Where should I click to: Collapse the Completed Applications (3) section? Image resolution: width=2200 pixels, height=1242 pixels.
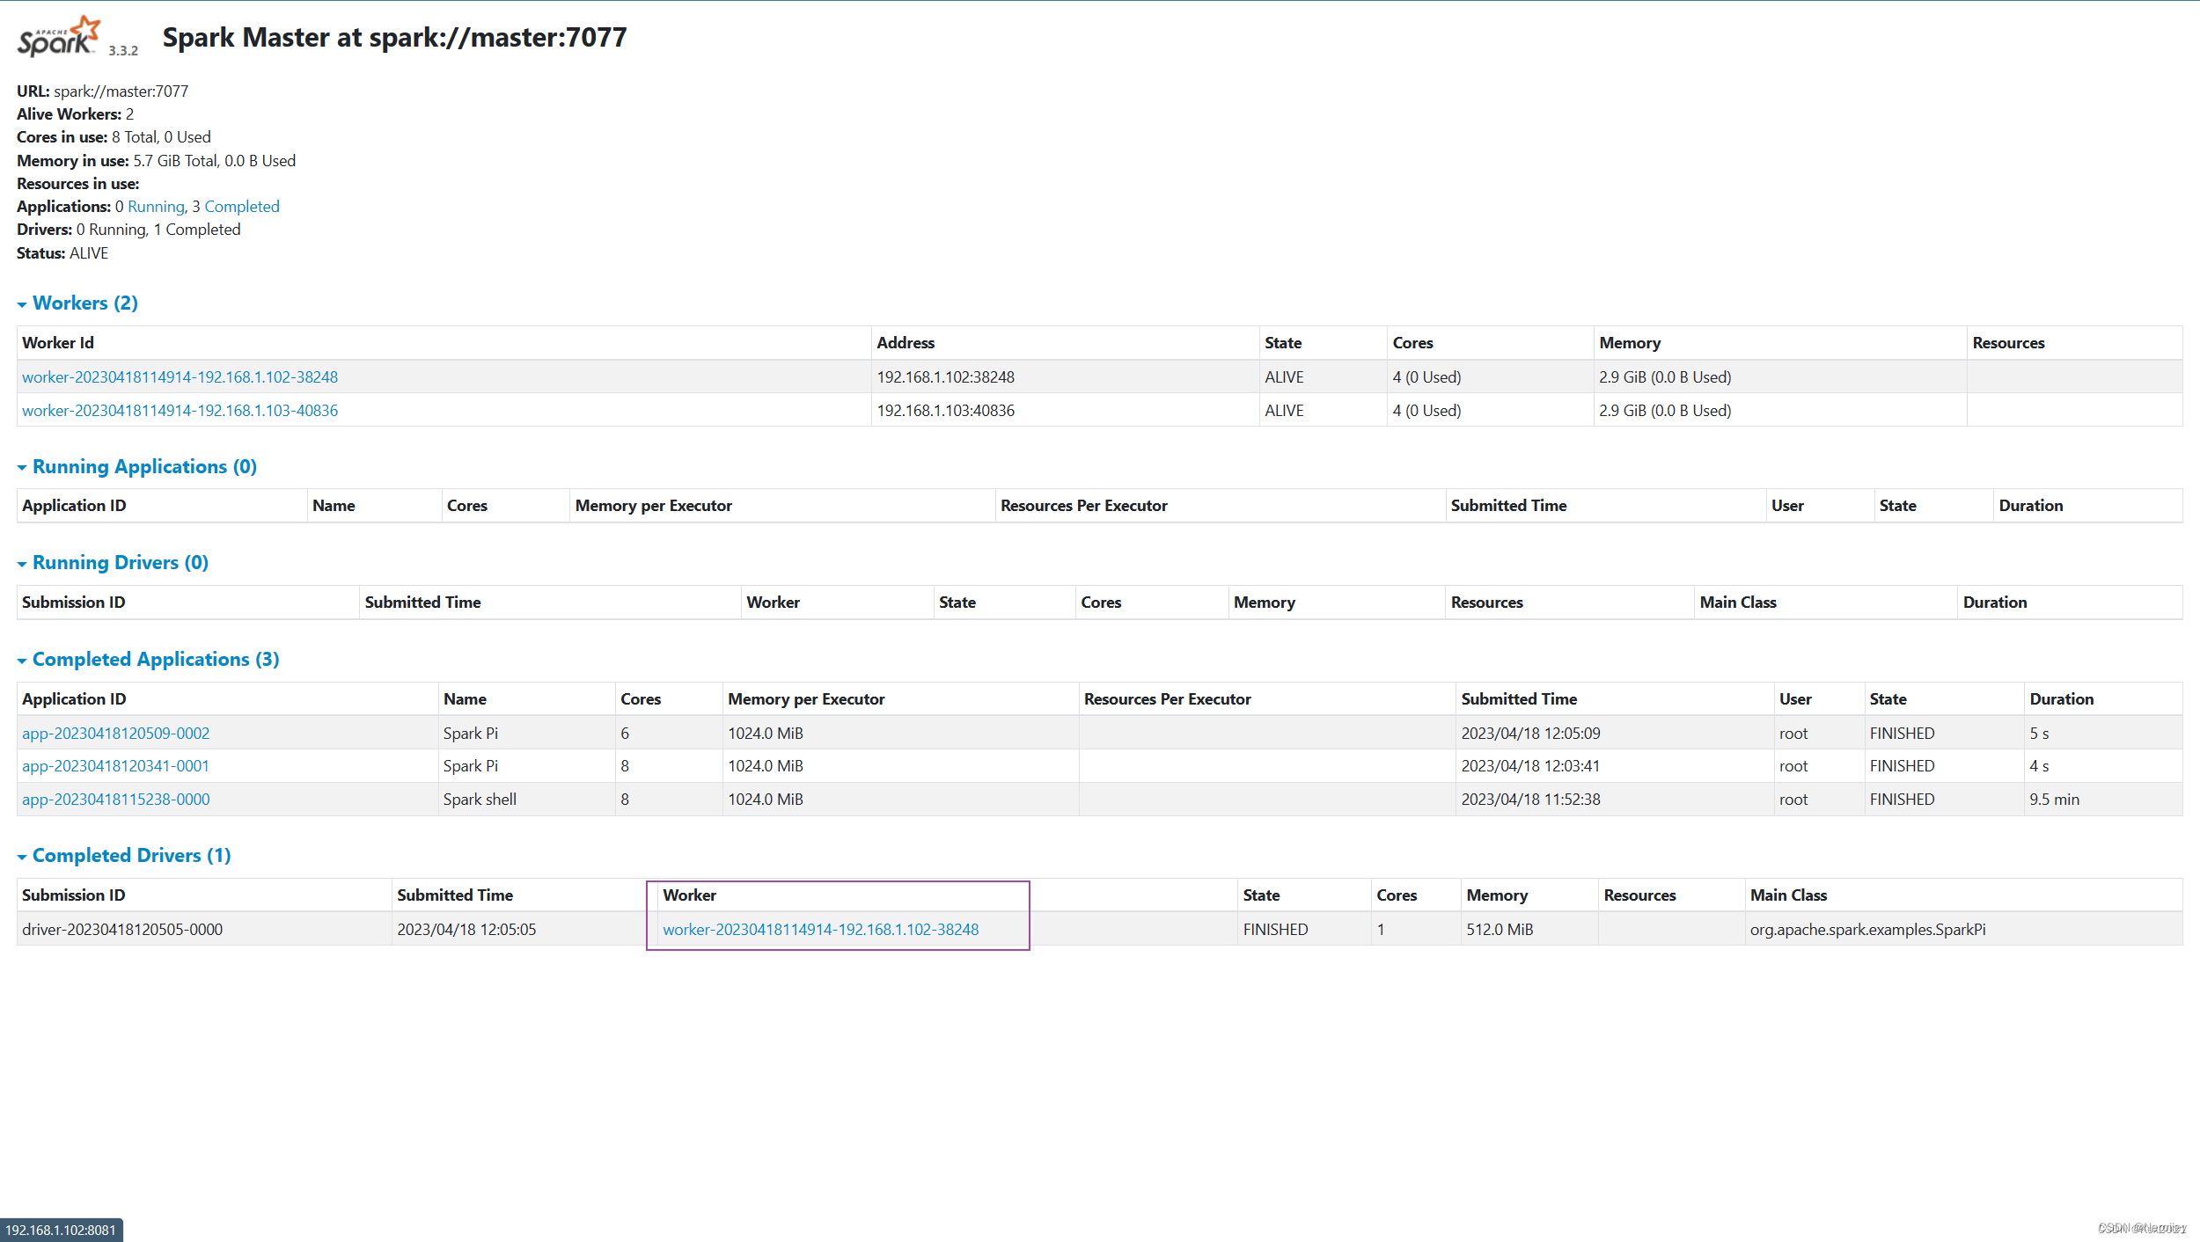(x=148, y=659)
